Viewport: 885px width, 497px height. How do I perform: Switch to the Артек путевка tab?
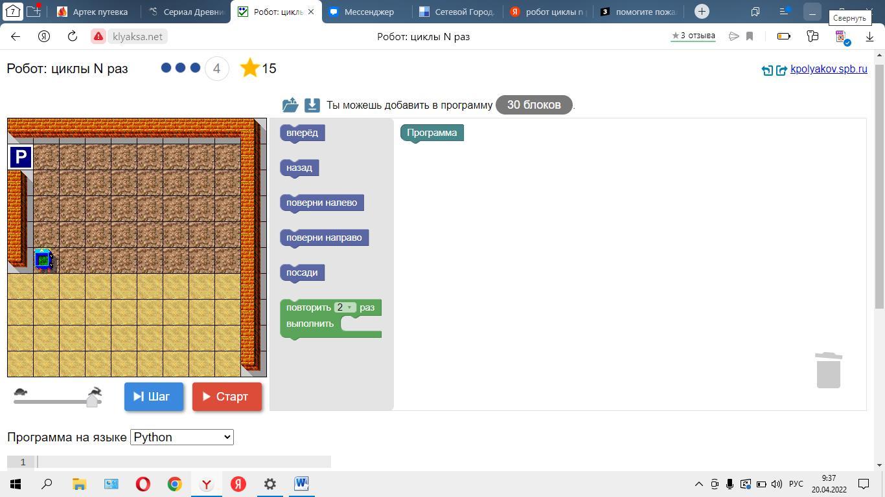pyautogui.click(x=99, y=12)
